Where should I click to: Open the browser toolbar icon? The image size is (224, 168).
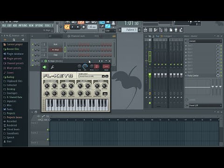[x=161, y=30]
